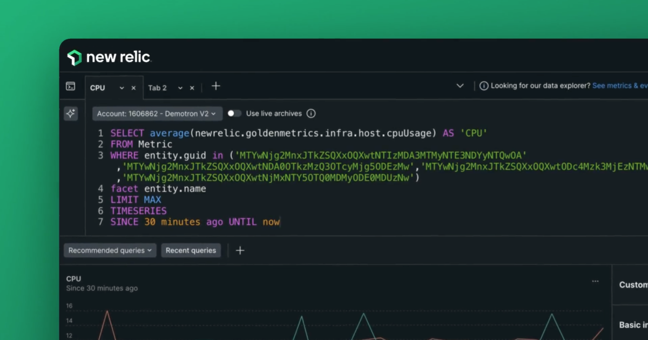Select the query console icon in left sidebar
648x340 pixels.
point(71,86)
